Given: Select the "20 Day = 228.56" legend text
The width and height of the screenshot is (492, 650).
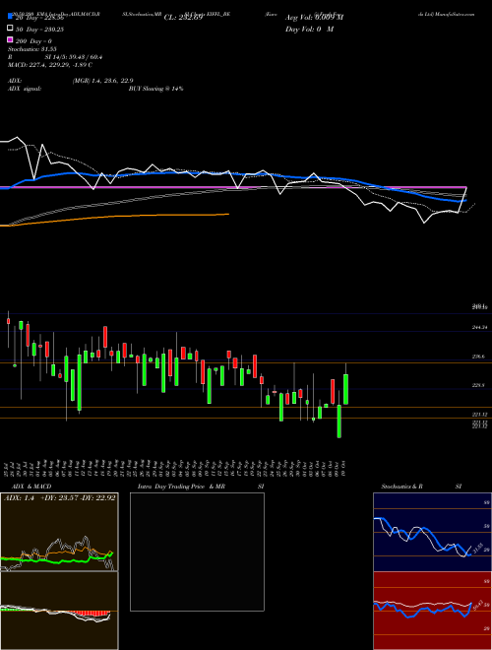Looking at the screenshot, I should (39, 18).
